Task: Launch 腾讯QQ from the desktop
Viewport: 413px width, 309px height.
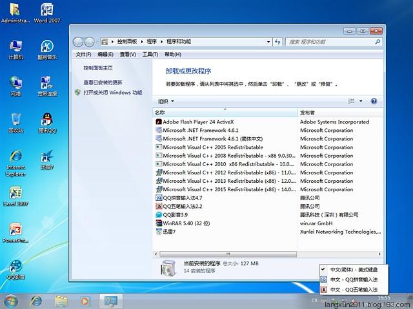Action: point(47,123)
